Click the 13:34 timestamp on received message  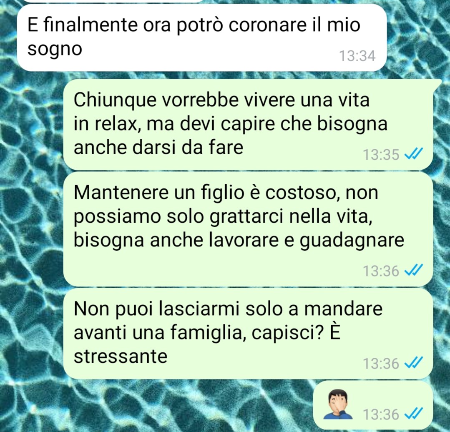(357, 55)
